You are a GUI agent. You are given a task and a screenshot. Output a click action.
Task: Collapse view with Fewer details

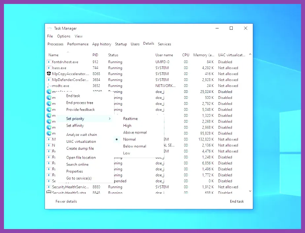[x=66, y=202]
